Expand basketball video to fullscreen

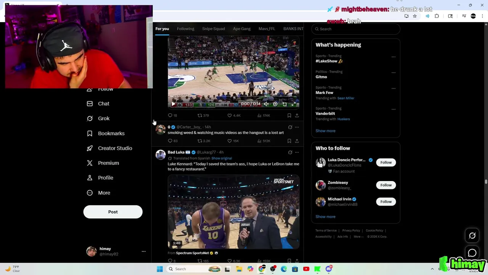pos(294,104)
